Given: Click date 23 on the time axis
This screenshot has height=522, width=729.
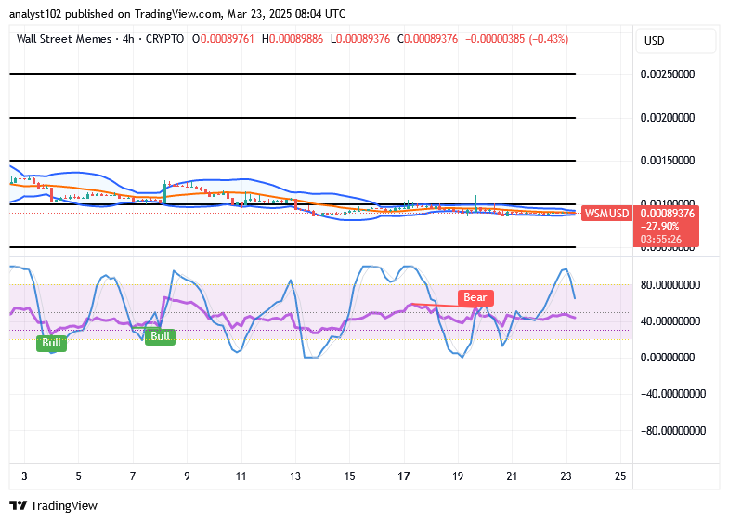Looking at the screenshot, I should (x=566, y=476).
